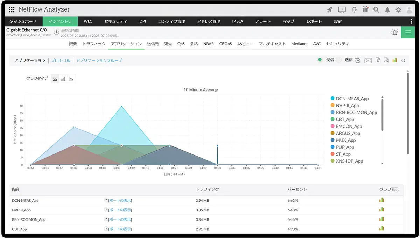This screenshot has height=238, width=420.
Task: Toggle the alarm bell near the time range
Action: click(x=394, y=32)
